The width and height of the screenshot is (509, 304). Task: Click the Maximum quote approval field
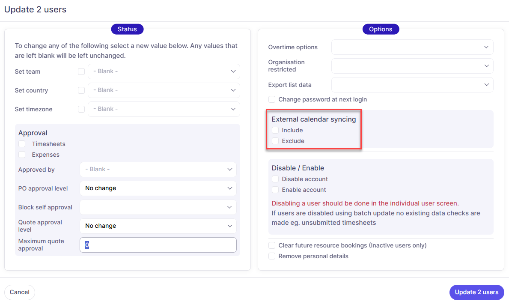point(158,245)
